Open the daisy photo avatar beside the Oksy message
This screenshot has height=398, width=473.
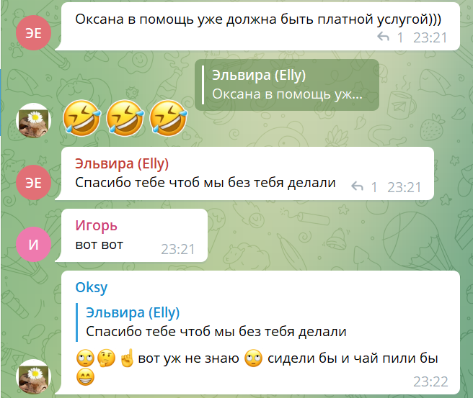[x=33, y=376]
